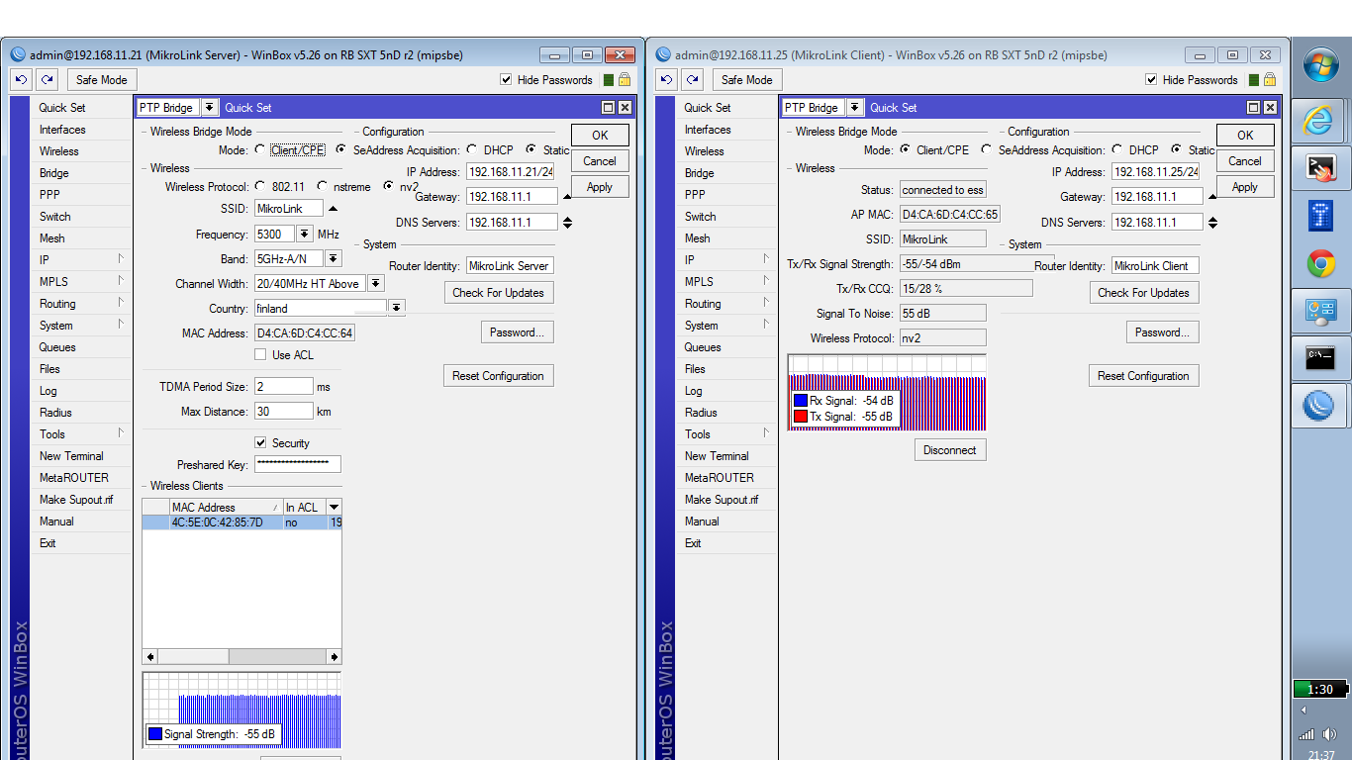Viewport: 1352px width, 760px height.
Task: Click blue Rx Signal legend swatch
Action: pos(801,401)
